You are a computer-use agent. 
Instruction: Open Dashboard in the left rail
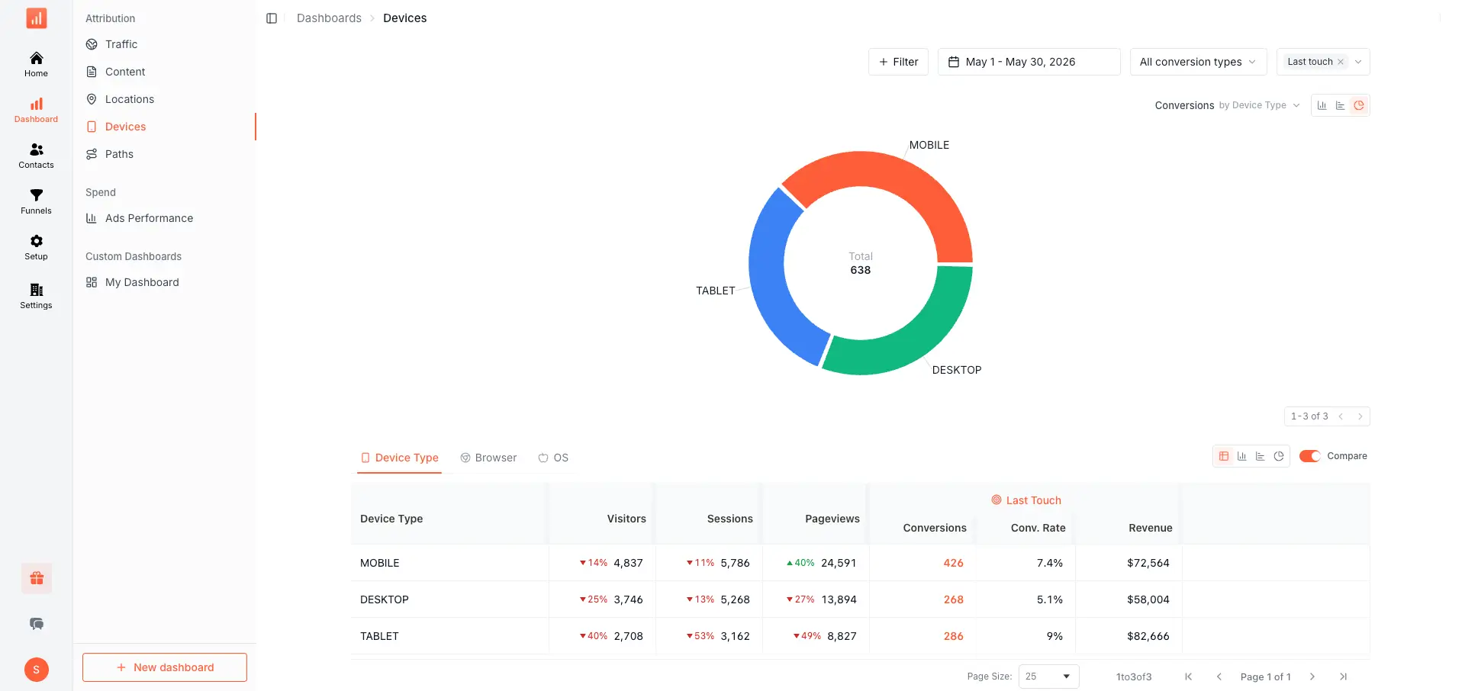[36, 110]
